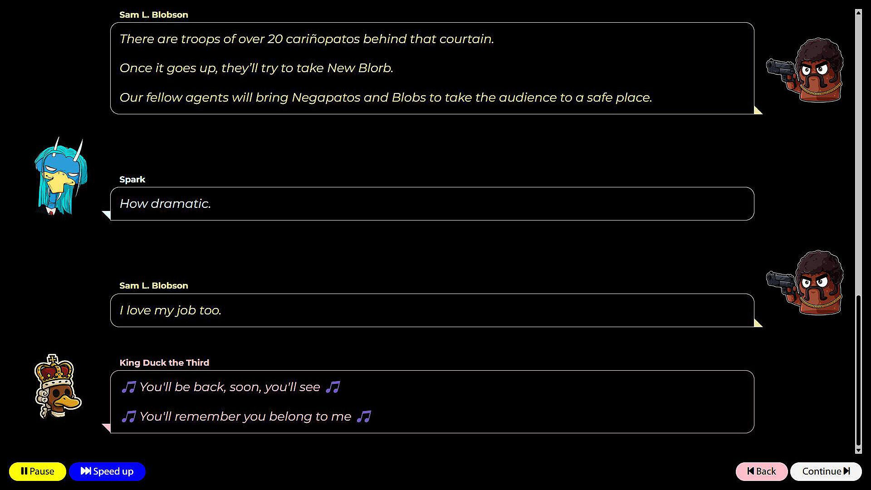Click the cariñopatos troops speech bubble
Screen dimensions: 871x490
432,68
